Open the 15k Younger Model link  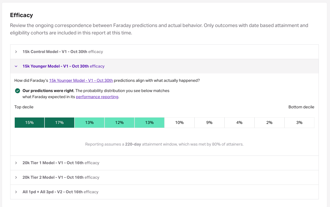(81, 80)
